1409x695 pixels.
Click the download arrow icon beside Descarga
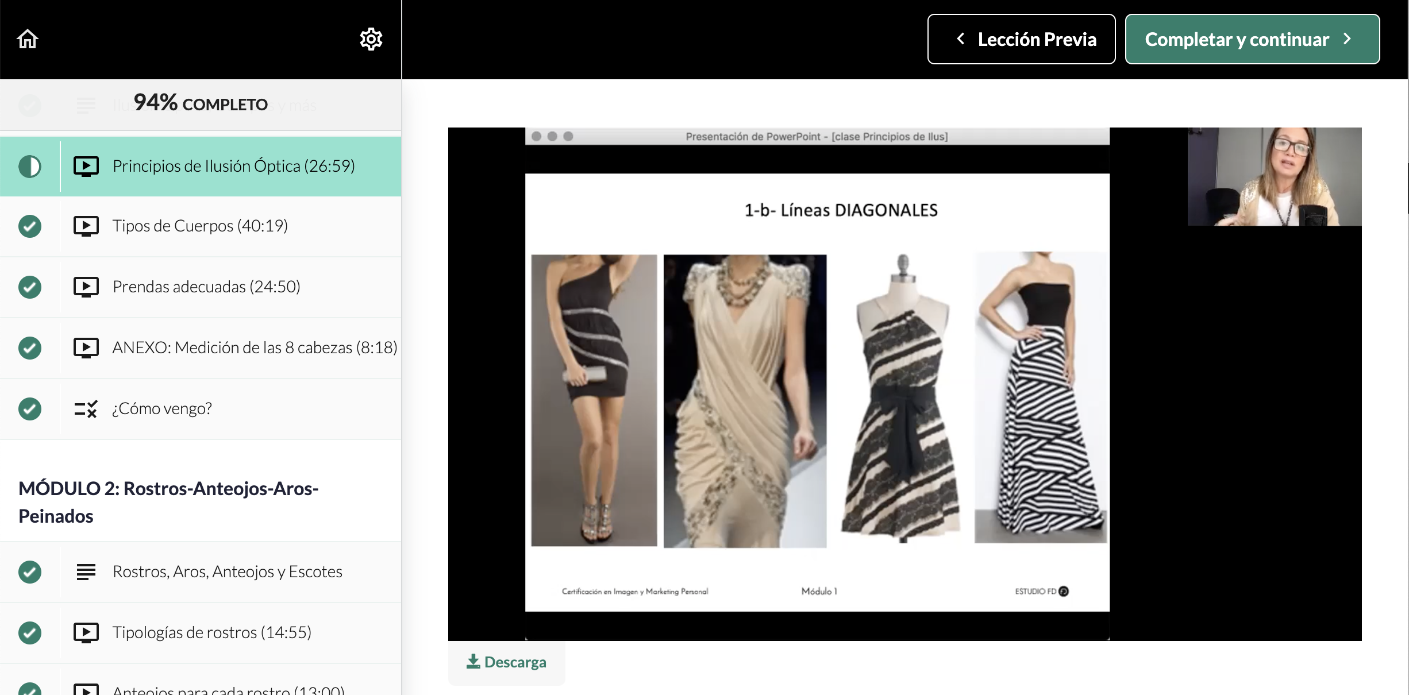(x=473, y=662)
